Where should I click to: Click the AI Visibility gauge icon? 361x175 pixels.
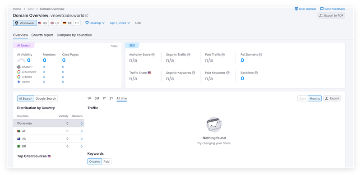(21, 60)
